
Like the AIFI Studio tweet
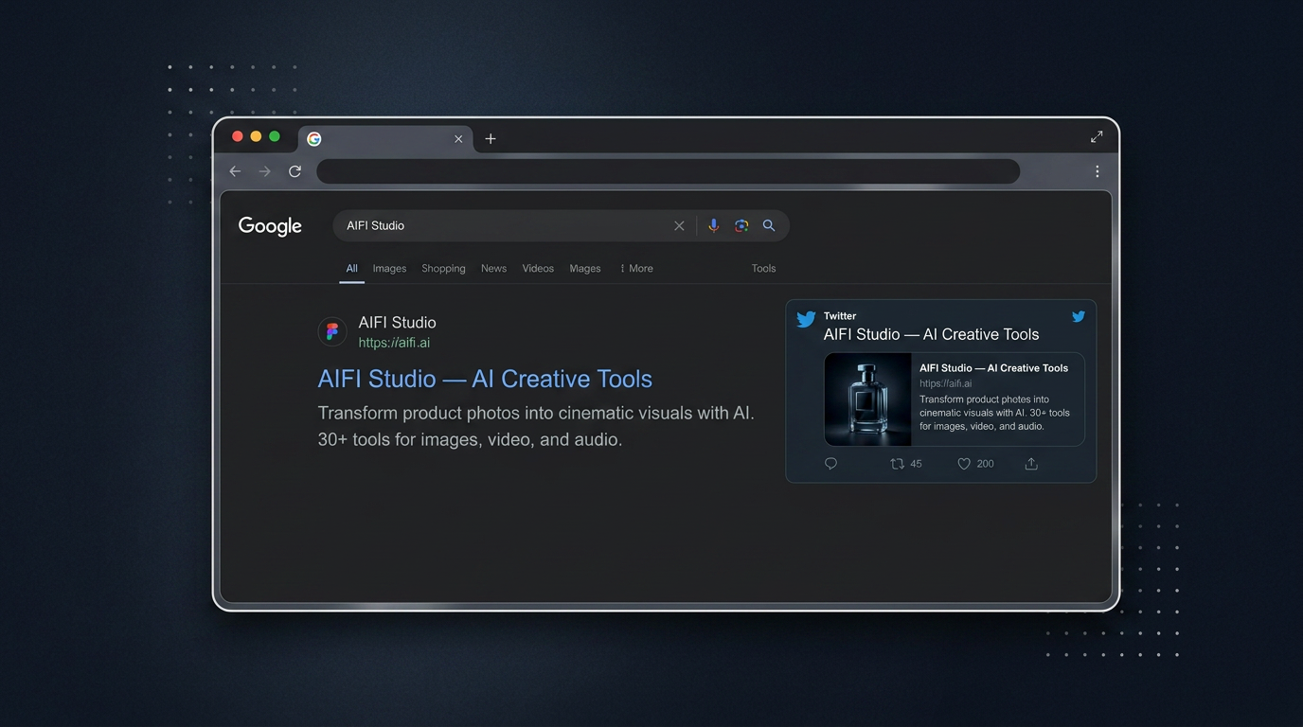[x=964, y=464]
